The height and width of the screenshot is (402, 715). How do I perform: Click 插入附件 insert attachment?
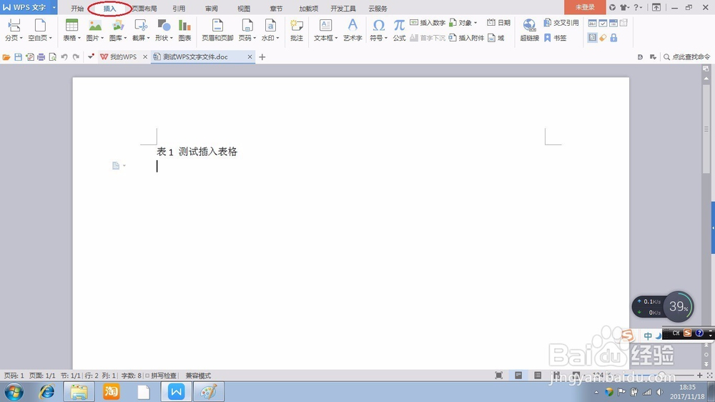(x=466, y=38)
